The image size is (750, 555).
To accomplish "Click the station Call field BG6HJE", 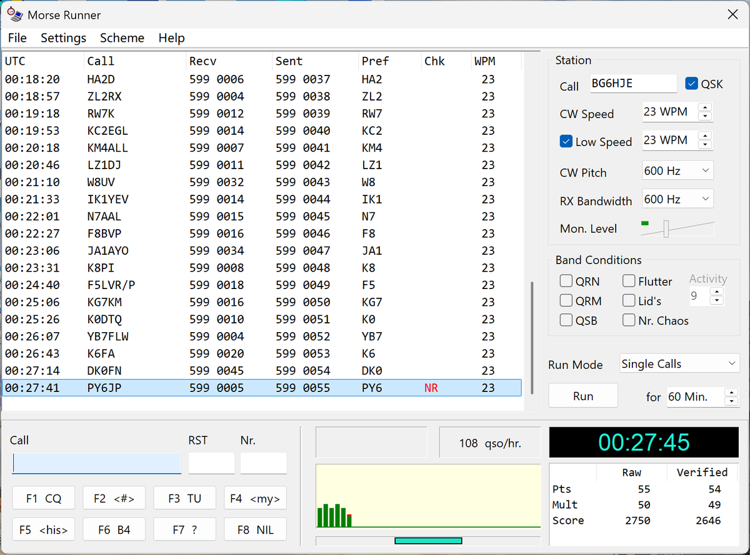I will (x=634, y=84).
